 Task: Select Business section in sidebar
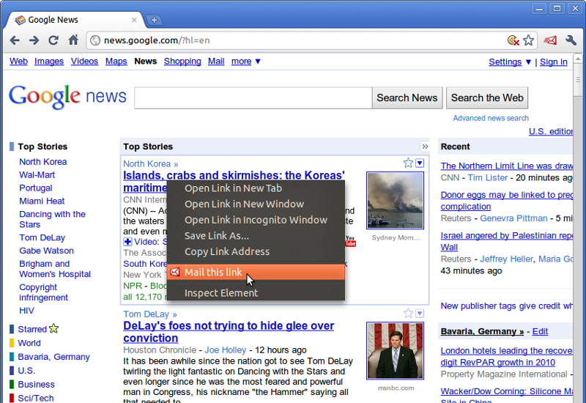(x=36, y=384)
